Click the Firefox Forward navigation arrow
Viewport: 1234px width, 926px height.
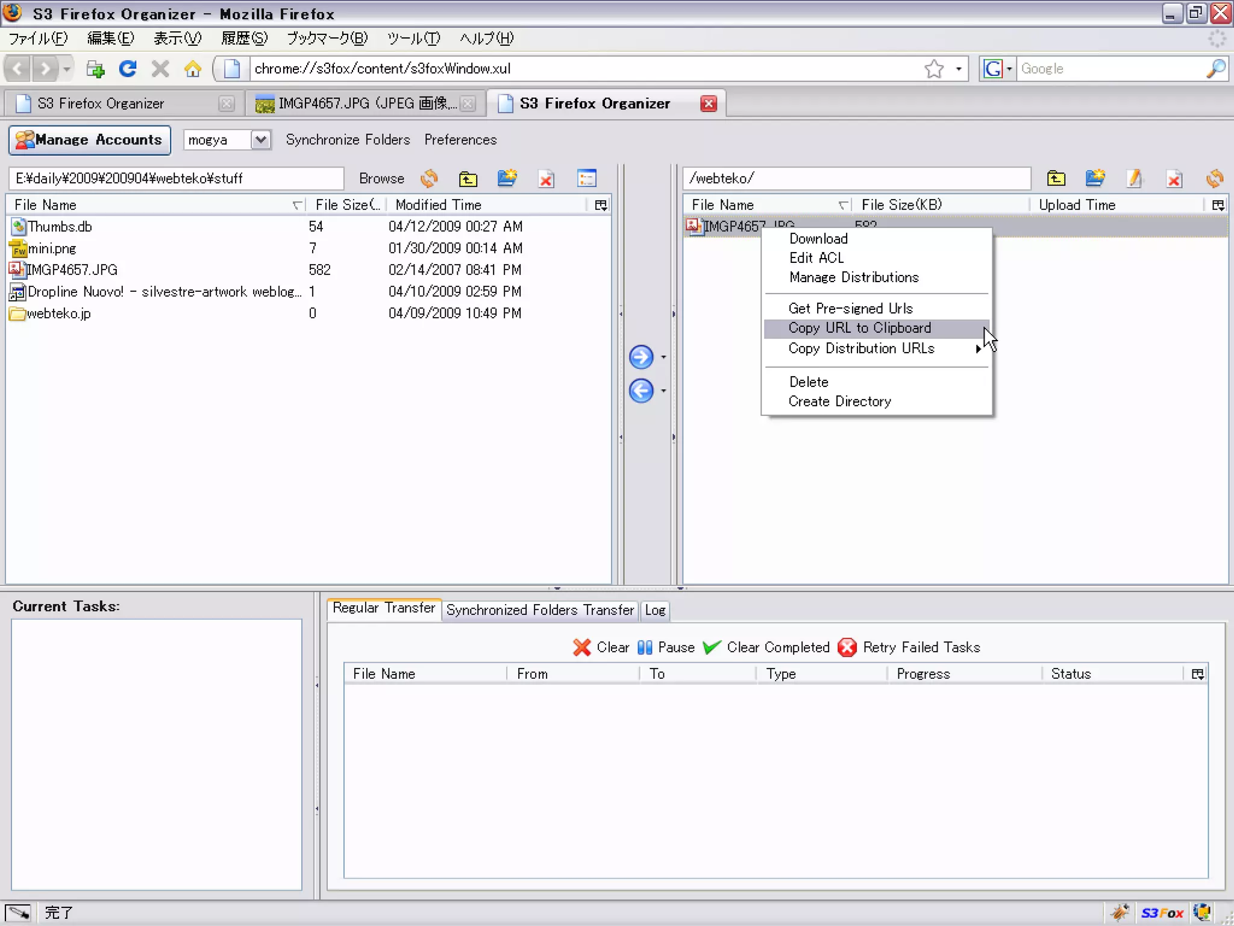click(45, 69)
